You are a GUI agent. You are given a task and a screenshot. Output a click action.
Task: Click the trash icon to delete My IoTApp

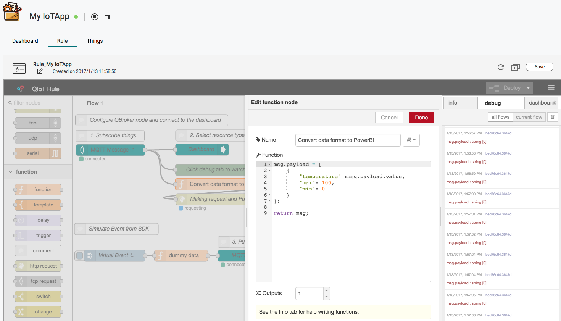click(x=108, y=17)
